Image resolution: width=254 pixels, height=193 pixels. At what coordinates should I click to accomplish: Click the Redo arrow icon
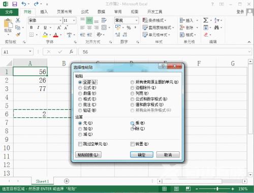pos(36,4)
